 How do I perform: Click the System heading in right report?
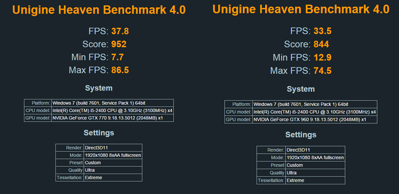pyautogui.click(x=301, y=89)
